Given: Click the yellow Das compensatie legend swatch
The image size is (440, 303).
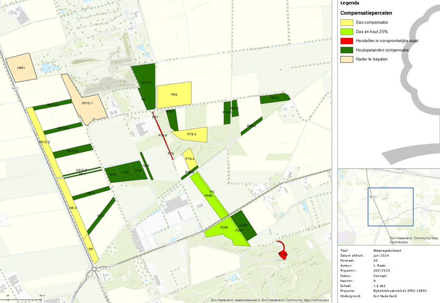Looking at the screenshot, I should tap(347, 23).
